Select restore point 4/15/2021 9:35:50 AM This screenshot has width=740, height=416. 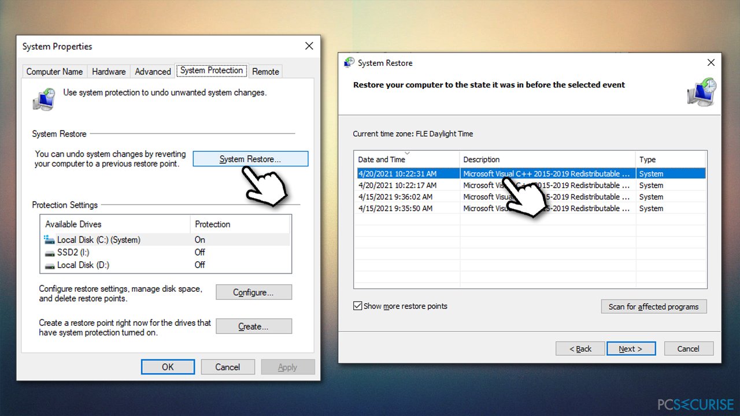(x=530, y=209)
